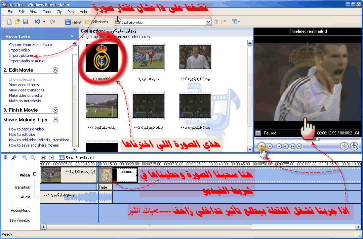The height and width of the screenshot is (239, 363).
Task: Redo the last undone action
Action: point(52,22)
